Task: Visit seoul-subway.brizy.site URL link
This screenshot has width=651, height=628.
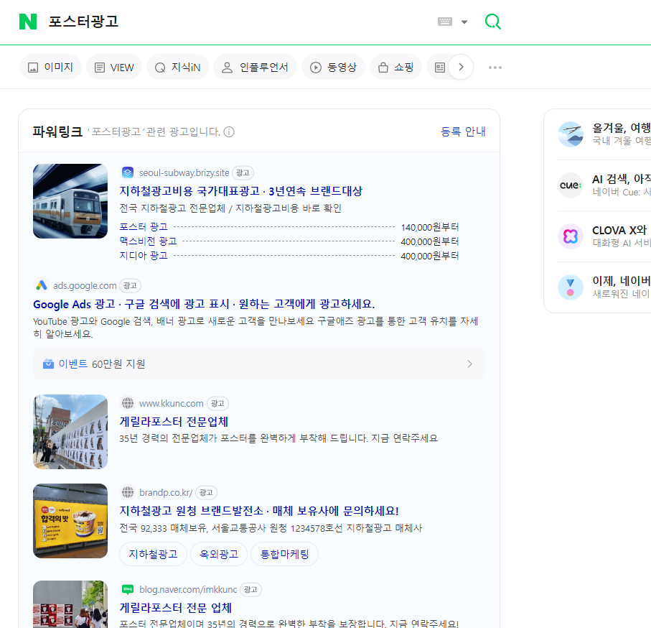Action: pyautogui.click(x=184, y=173)
